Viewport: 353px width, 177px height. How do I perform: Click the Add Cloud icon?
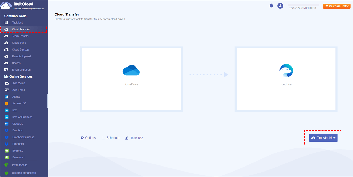(7, 83)
